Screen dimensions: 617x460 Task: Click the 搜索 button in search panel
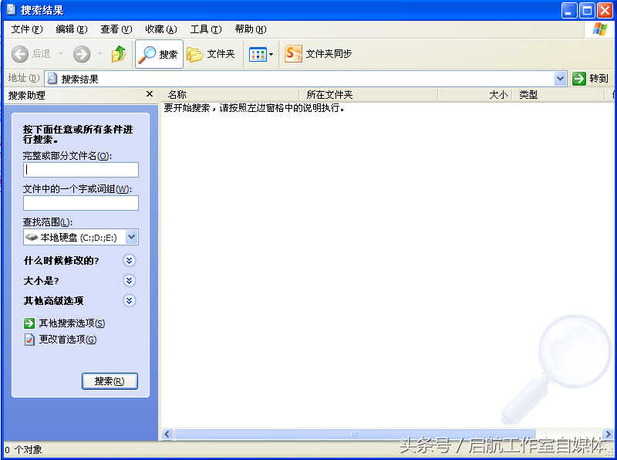110,381
